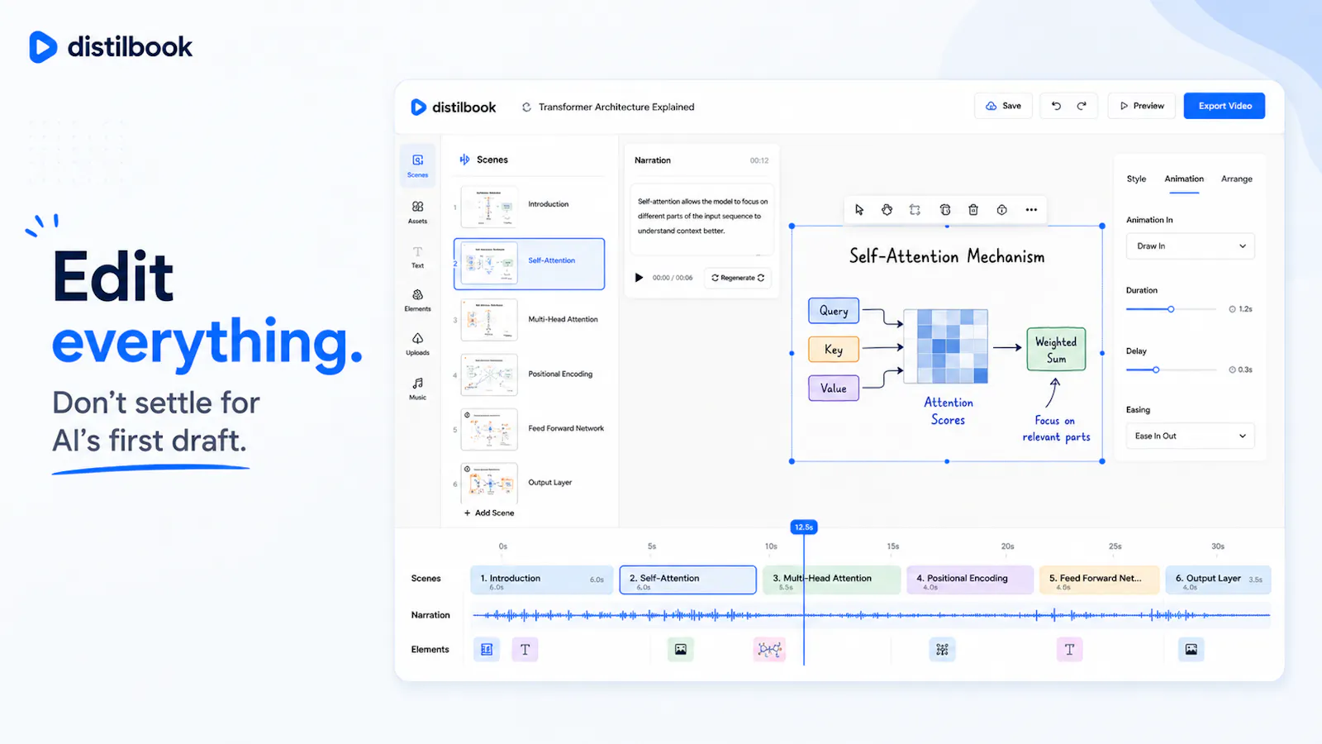Adjust the Duration slider handle
Viewport: 1322px width, 744px height.
[x=1171, y=309]
